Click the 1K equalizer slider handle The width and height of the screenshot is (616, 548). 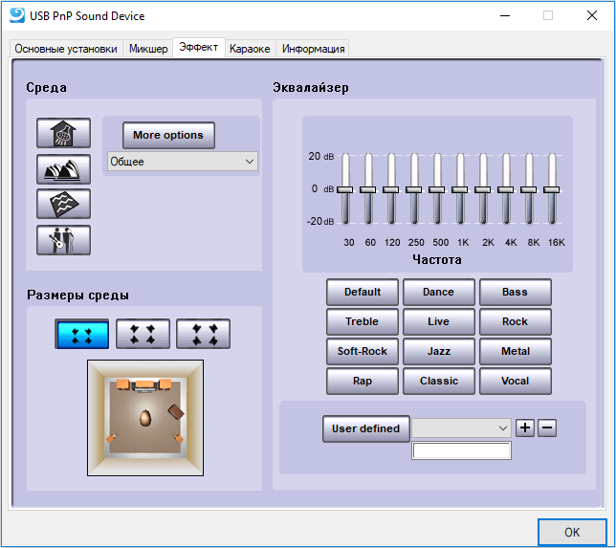point(460,189)
